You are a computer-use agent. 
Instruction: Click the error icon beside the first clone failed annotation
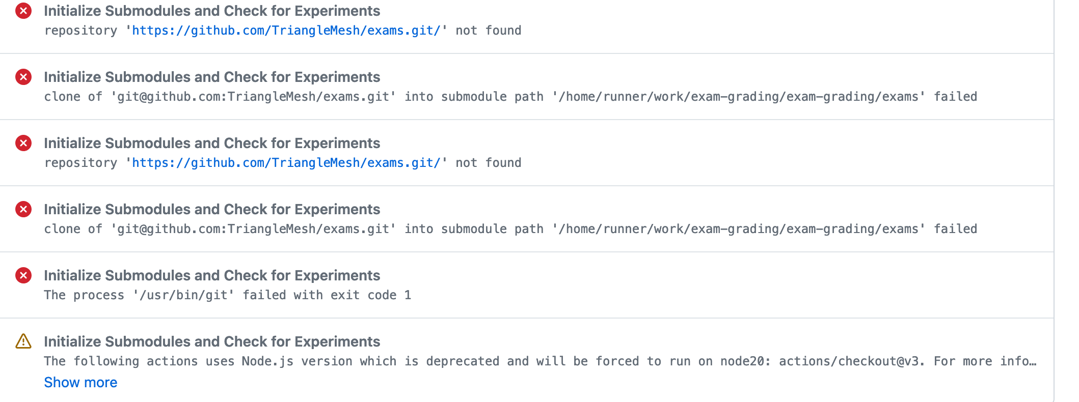tap(23, 77)
